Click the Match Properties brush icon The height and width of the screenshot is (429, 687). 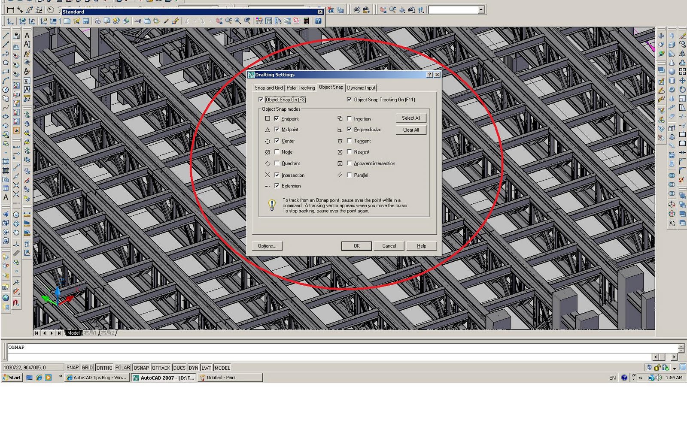pos(166,21)
